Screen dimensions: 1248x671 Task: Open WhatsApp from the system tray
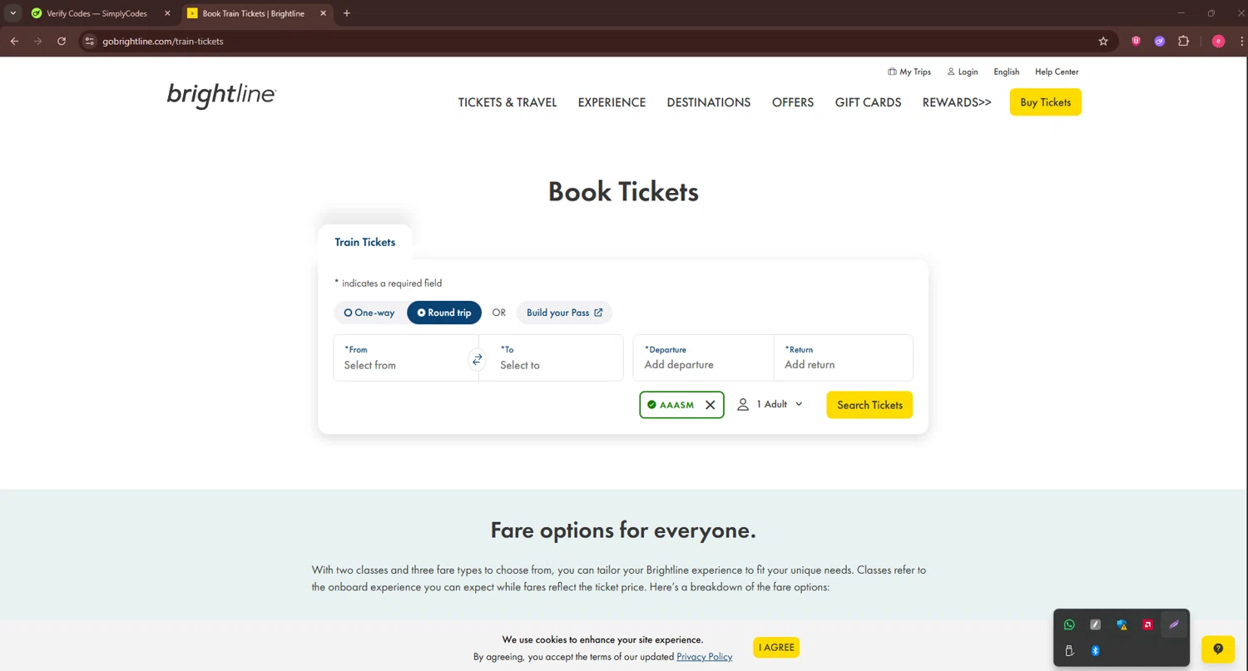[1069, 624]
